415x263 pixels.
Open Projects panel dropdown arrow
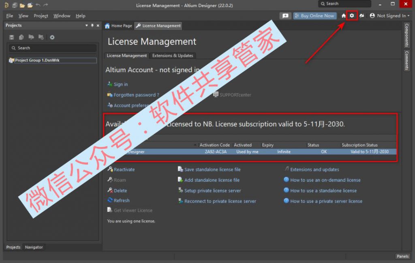pos(87,25)
